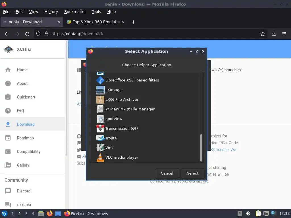Click the About info icon

click(8, 83)
